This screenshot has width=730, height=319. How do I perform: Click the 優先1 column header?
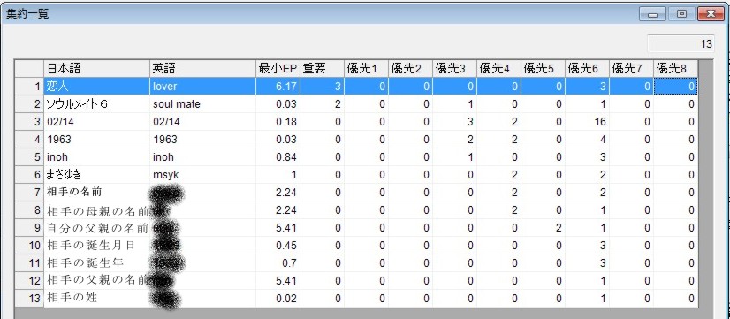366,68
